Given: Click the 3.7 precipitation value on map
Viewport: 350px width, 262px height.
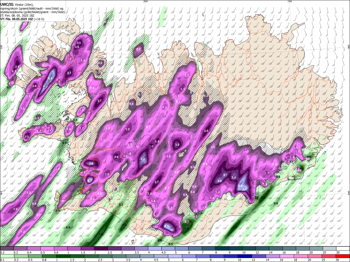Looking at the screenshot, I should [226, 175].
